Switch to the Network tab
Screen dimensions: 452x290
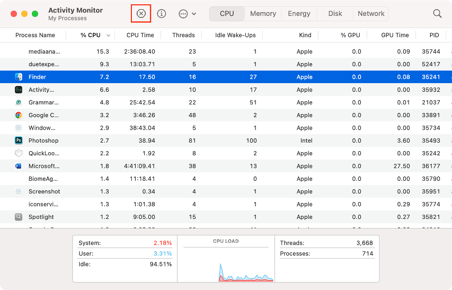371,14
